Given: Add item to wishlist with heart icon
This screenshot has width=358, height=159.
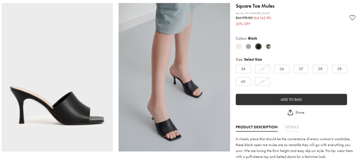Looking at the screenshot, I should click(x=352, y=18).
